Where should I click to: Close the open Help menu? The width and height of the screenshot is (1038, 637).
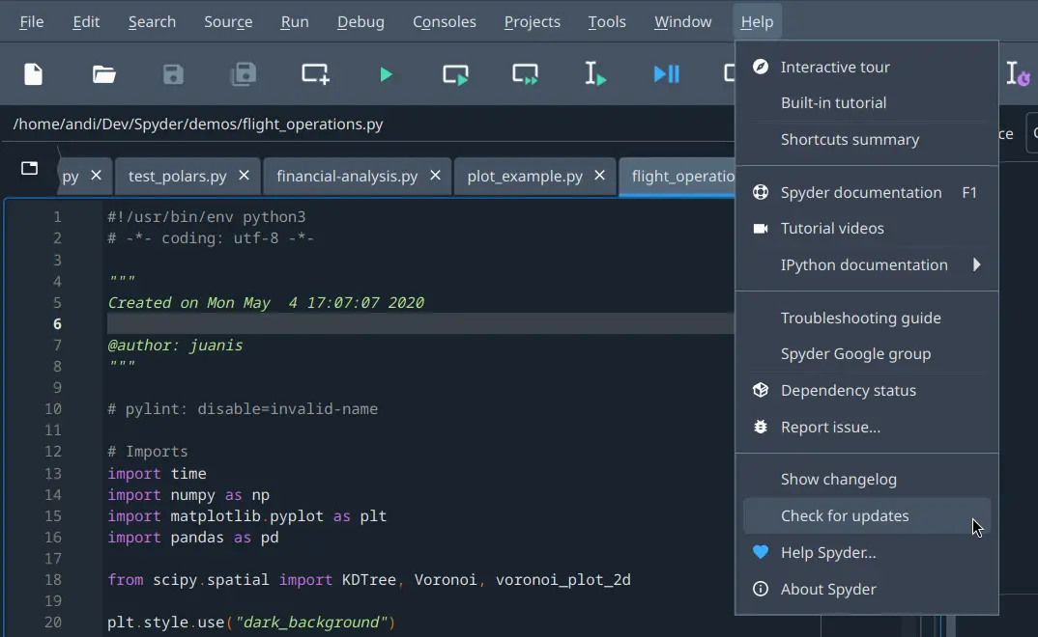pos(758,22)
